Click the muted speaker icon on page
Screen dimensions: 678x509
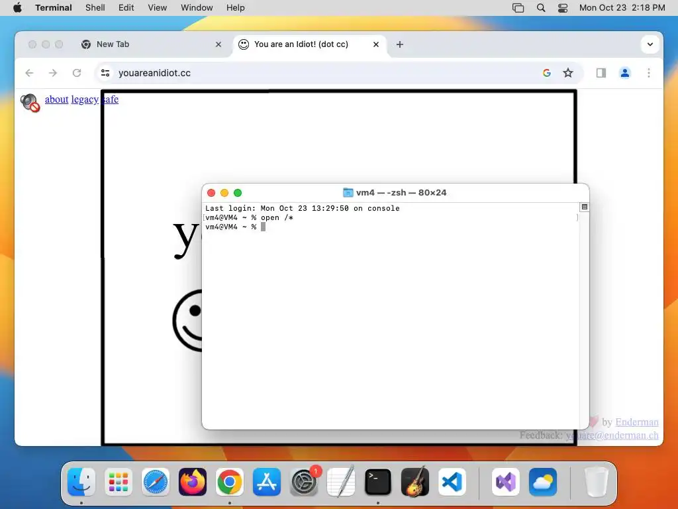point(30,103)
